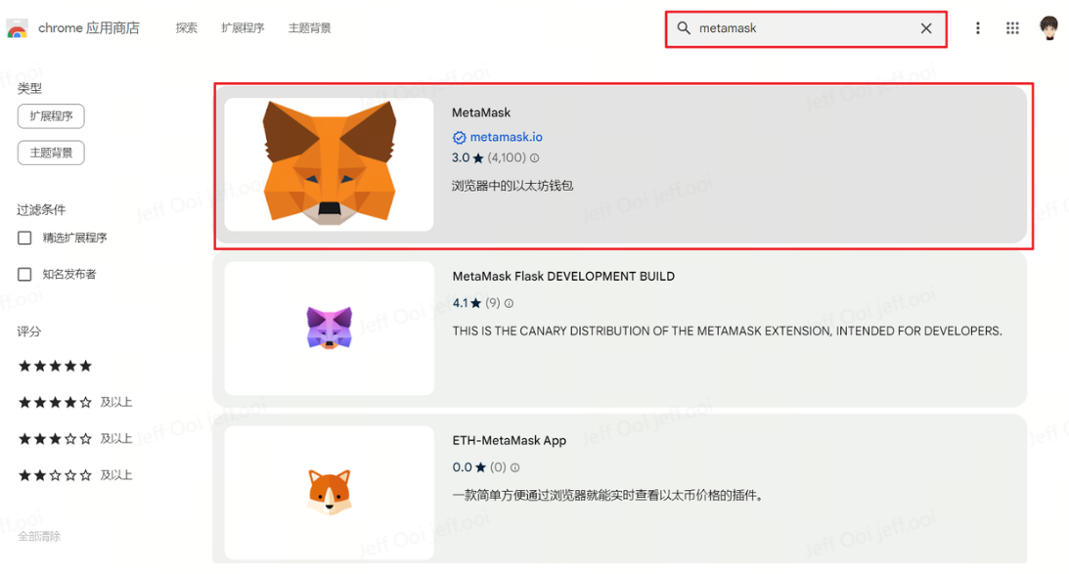Click the 3.0 star rating of MetaMask

pyautogui.click(x=468, y=158)
